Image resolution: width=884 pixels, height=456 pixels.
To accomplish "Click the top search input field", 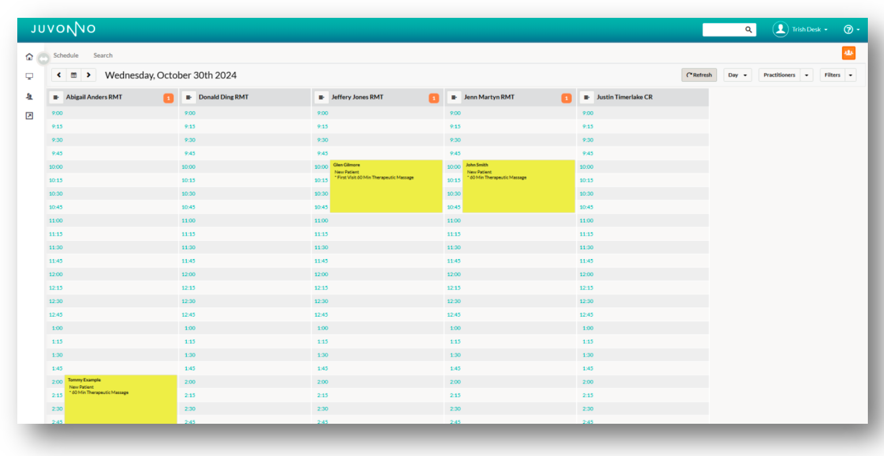I will click(x=723, y=29).
